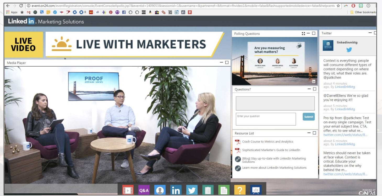Go back using the browser back arrow
The image size is (382, 196).
pyautogui.click(x=8, y=5)
